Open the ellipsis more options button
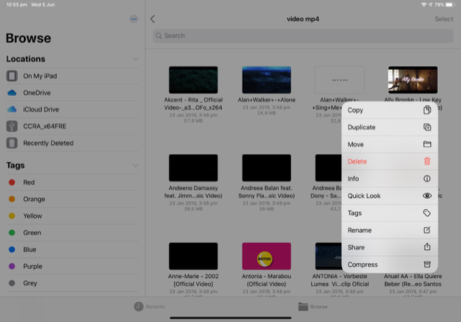 click(134, 19)
